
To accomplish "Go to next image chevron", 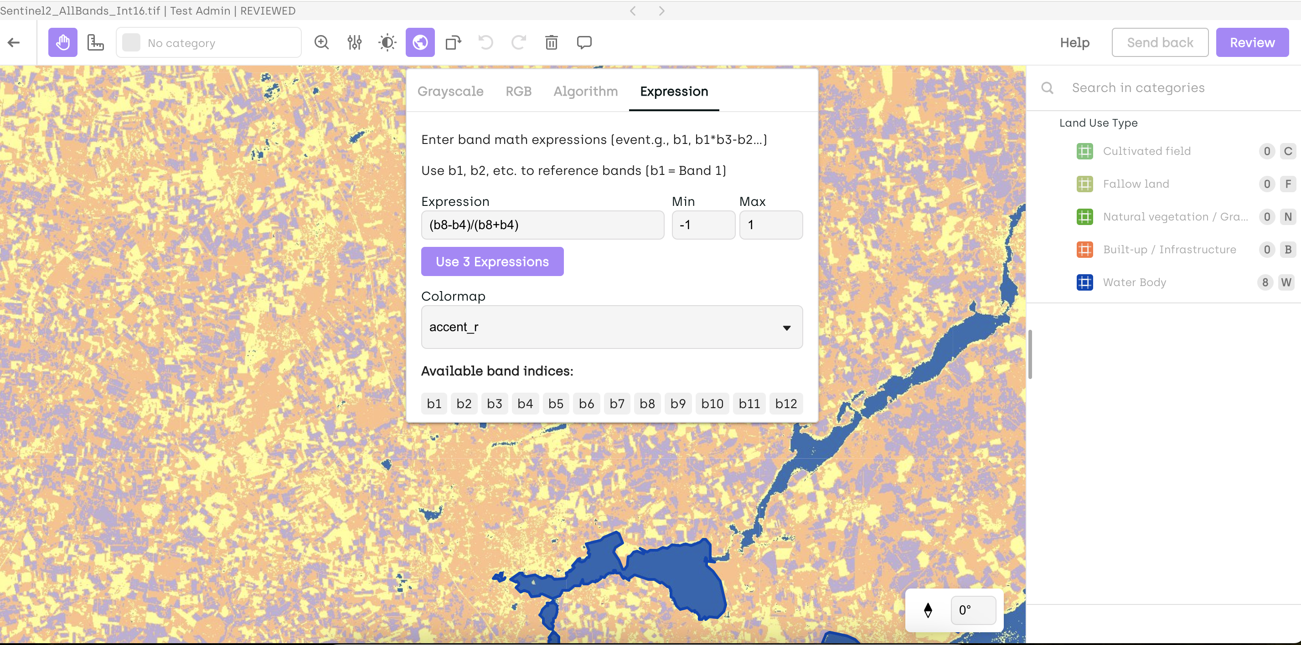I will coord(661,10).
